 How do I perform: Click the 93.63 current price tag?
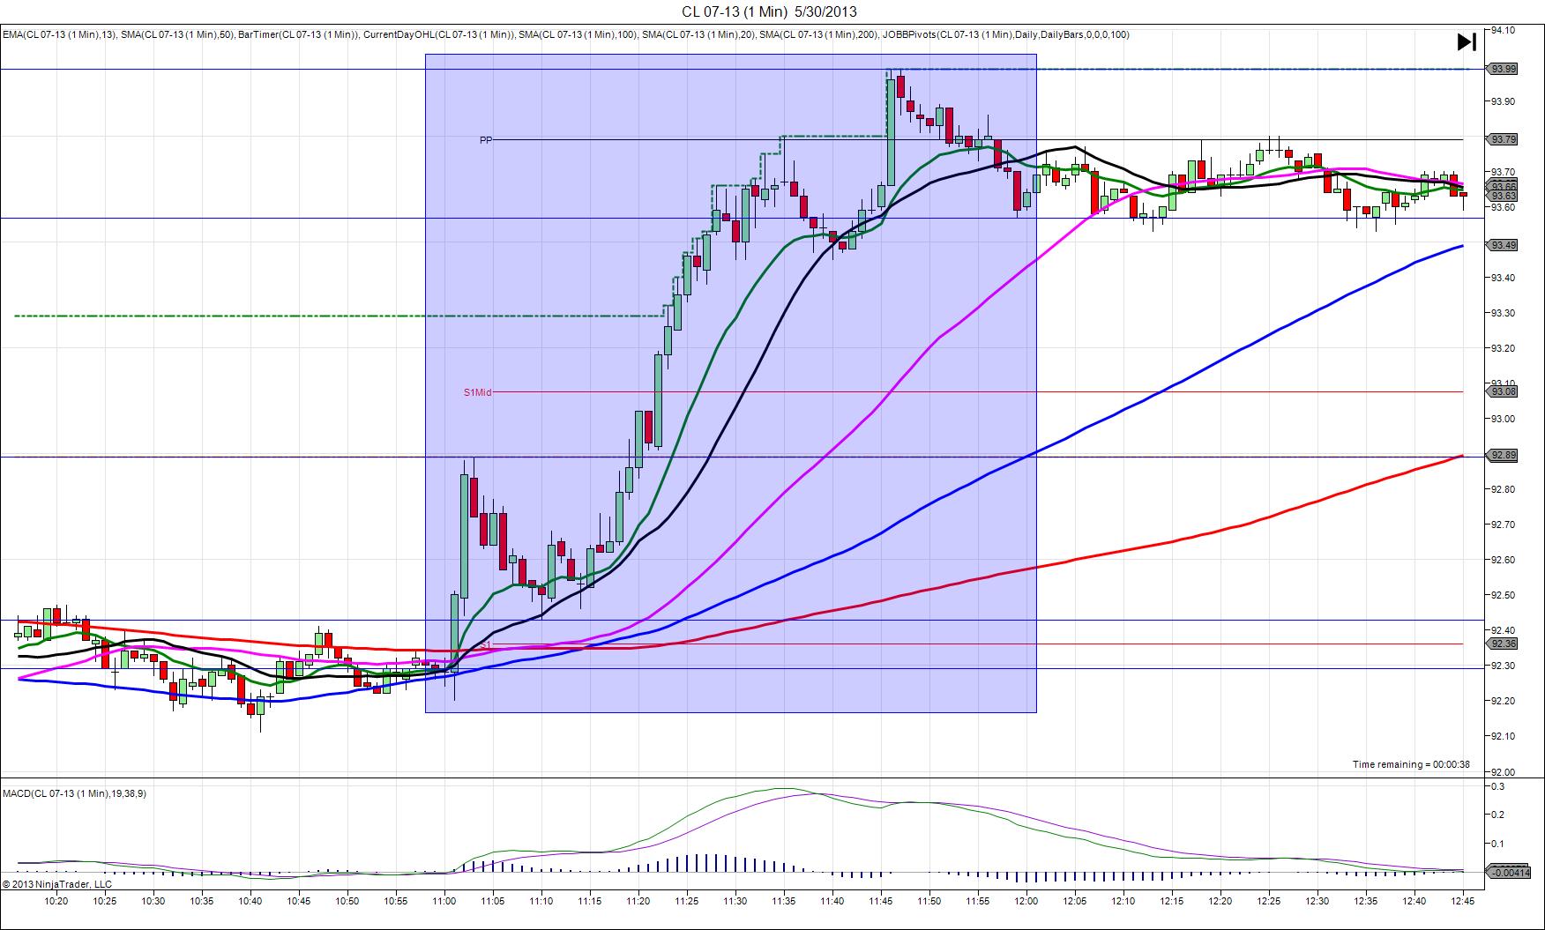tap(1503, 196)
